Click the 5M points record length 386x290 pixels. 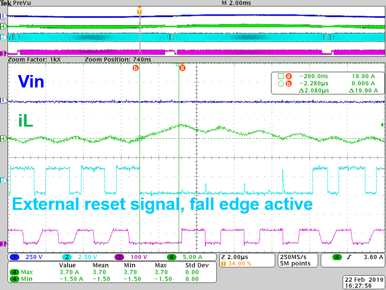295,264
